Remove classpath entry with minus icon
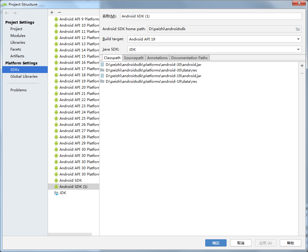 pos(302,73)
